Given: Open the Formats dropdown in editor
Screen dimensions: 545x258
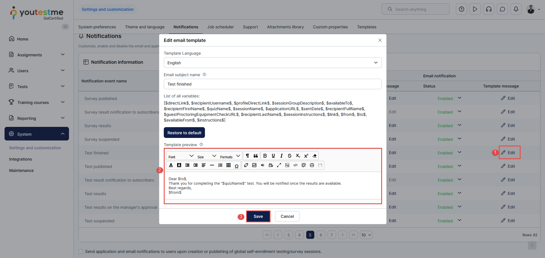Looking at the screenshot, I should 230,156.
